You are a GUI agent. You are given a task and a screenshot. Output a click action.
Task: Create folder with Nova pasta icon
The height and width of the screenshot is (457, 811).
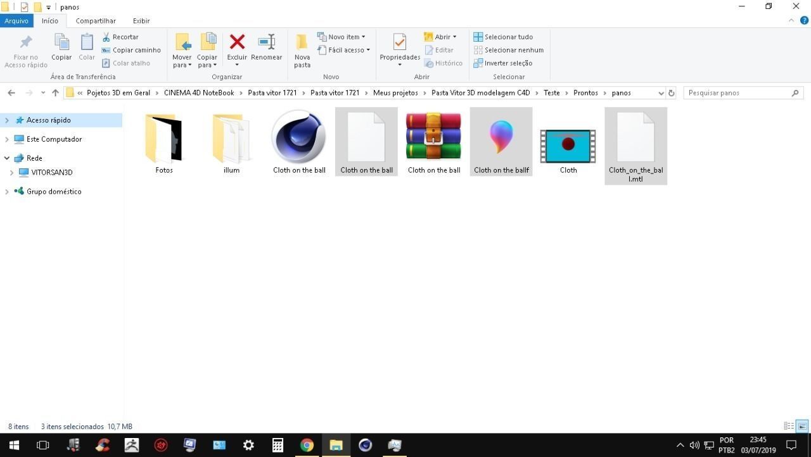tap(302, 42)
